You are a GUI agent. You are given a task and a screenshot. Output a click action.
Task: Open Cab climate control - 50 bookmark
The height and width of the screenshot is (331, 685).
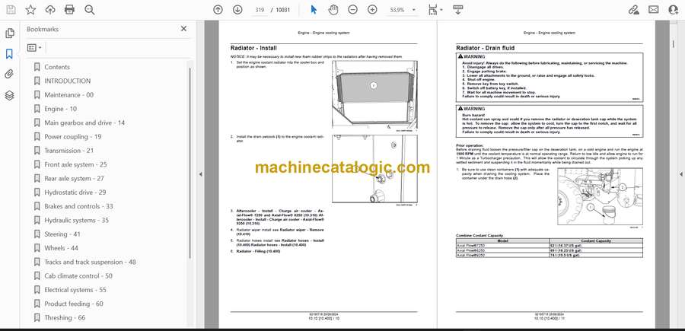78,276
